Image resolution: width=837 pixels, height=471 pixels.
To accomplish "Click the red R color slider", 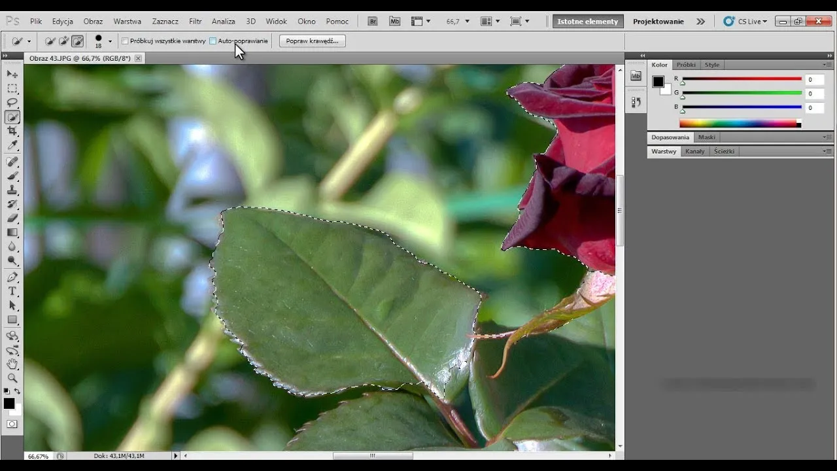I will click(742, 79).
